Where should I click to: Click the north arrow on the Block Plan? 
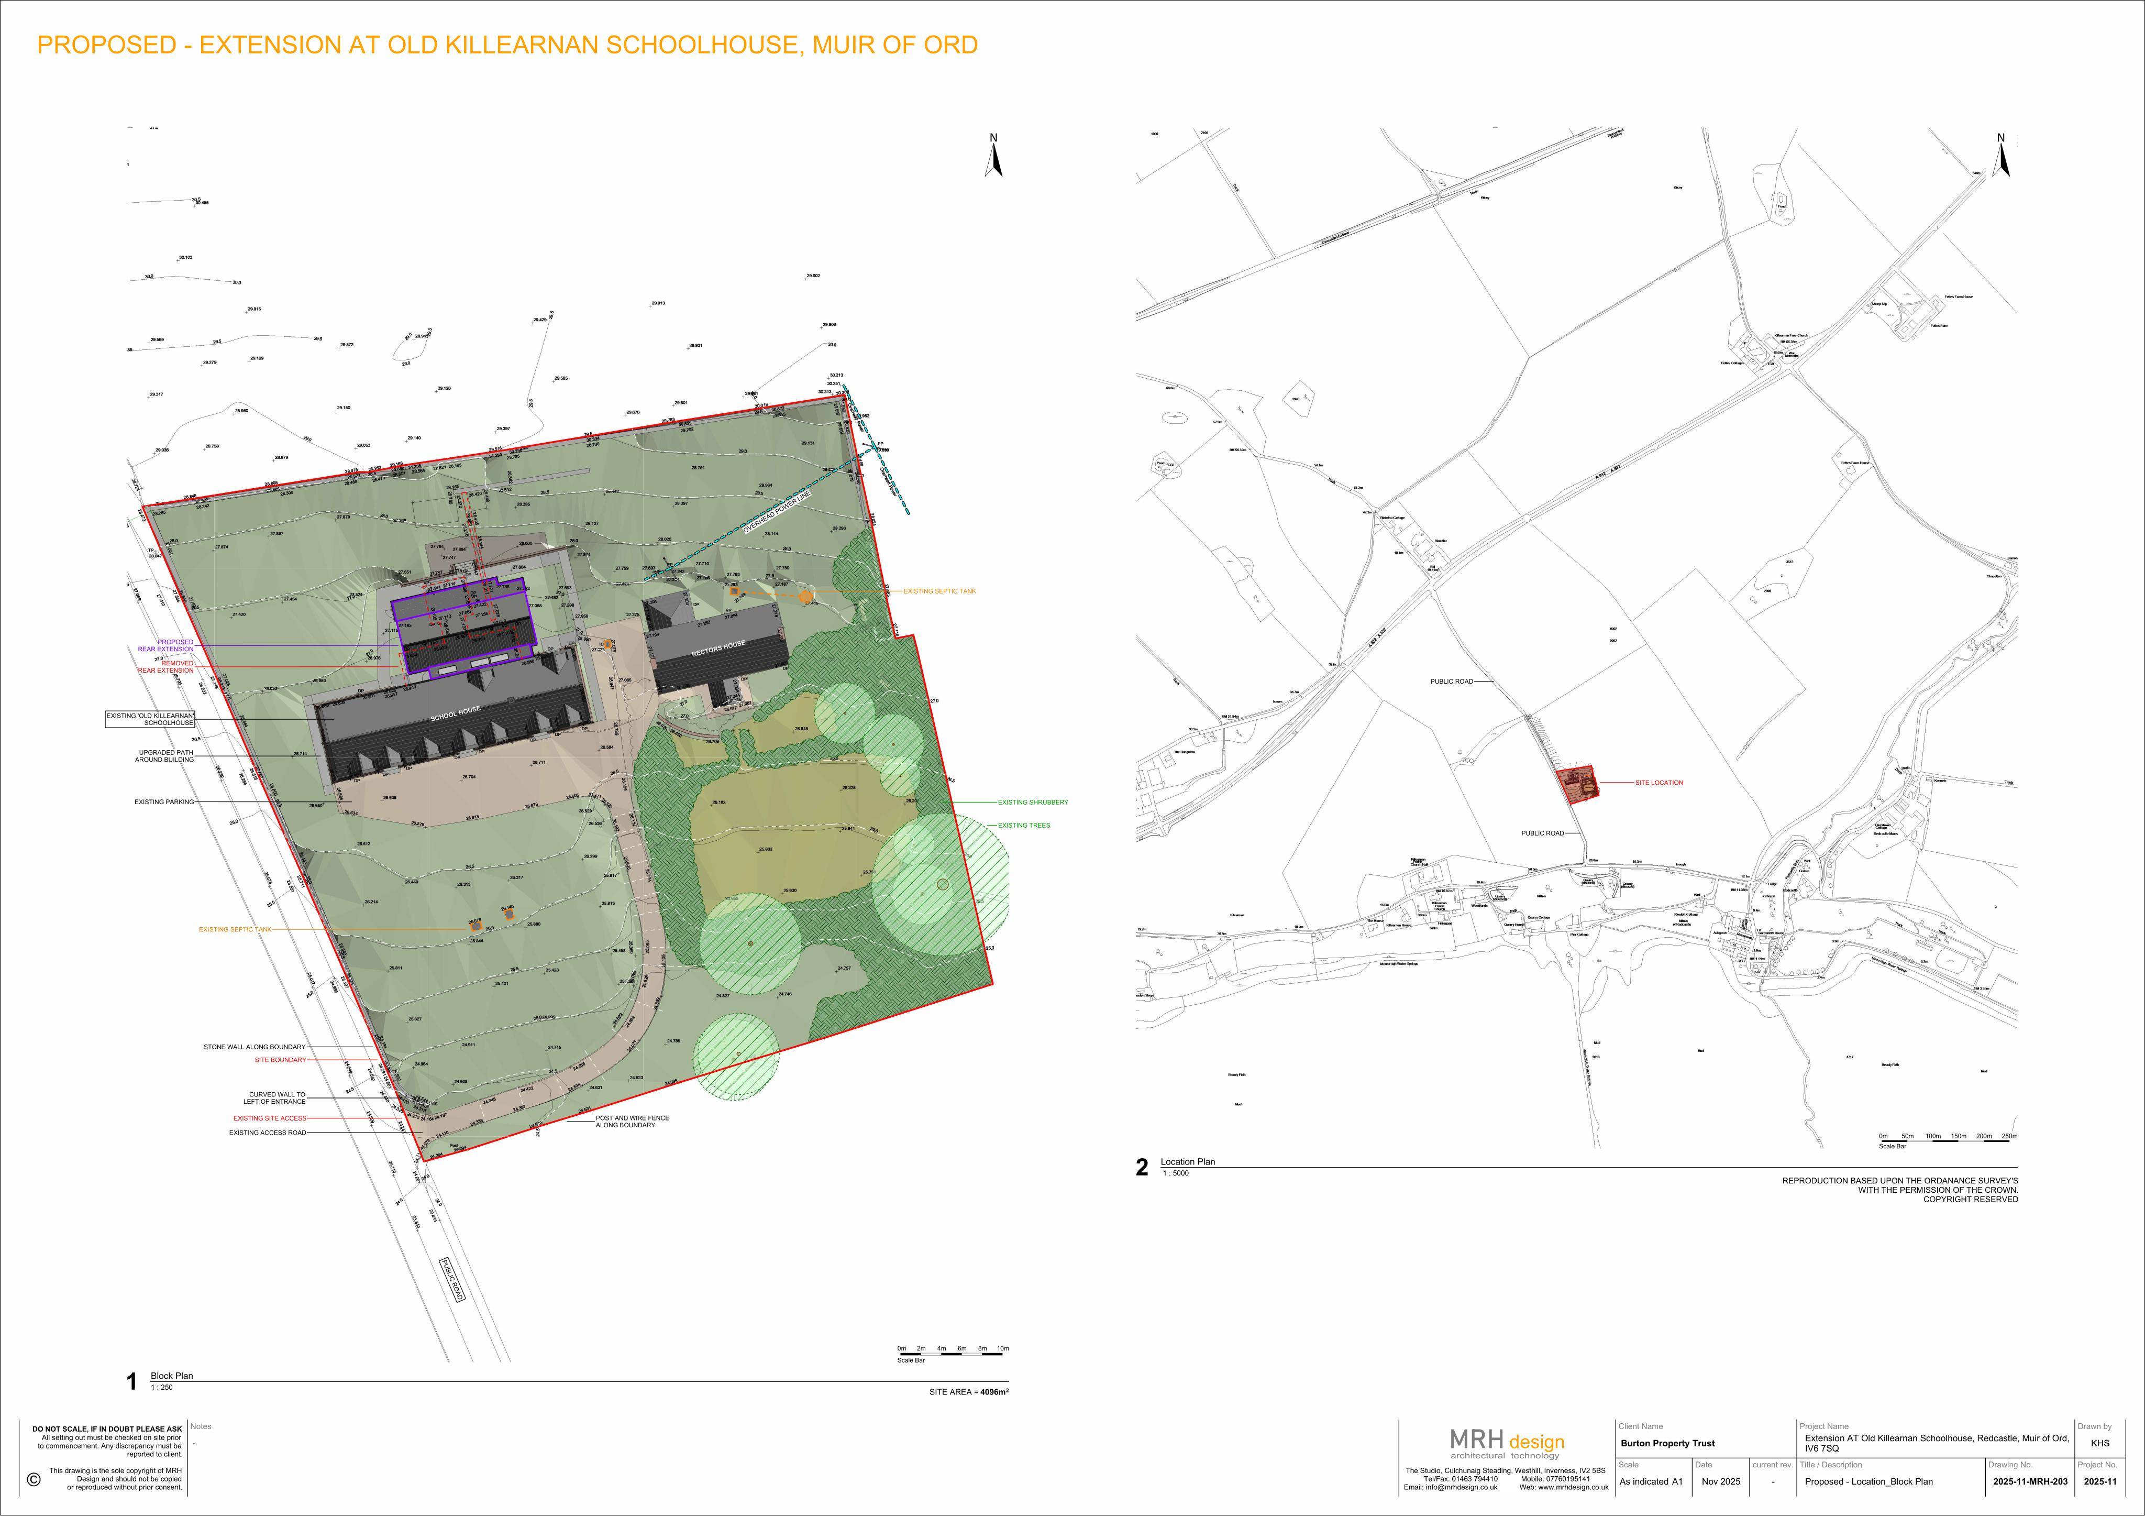pyautogui.click(x=994, y=155)
